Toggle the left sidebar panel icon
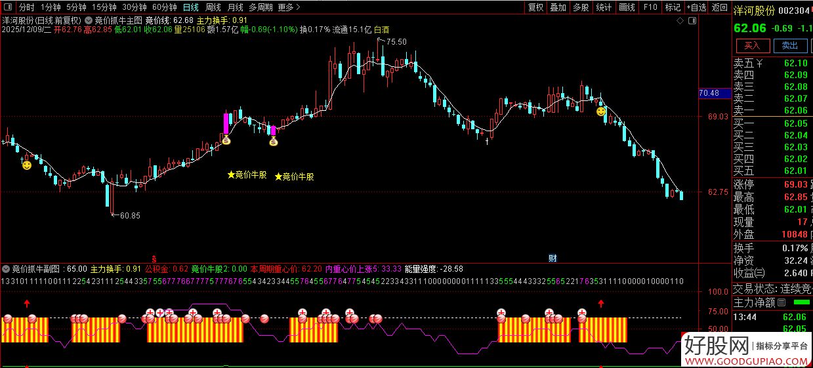 coord(9,8)
